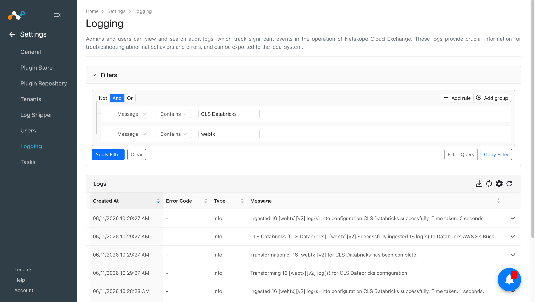Expand the 'Time taken: 0 seconds' log row
Screen dimensions: 535x302
(513, 219)
